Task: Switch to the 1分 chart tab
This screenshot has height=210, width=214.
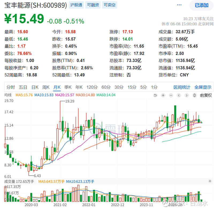Action: (x=154, y=87)
